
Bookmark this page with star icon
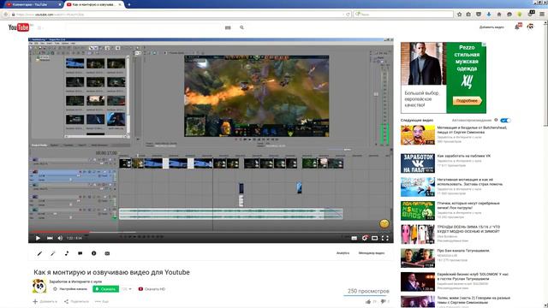tap(459, 15)
